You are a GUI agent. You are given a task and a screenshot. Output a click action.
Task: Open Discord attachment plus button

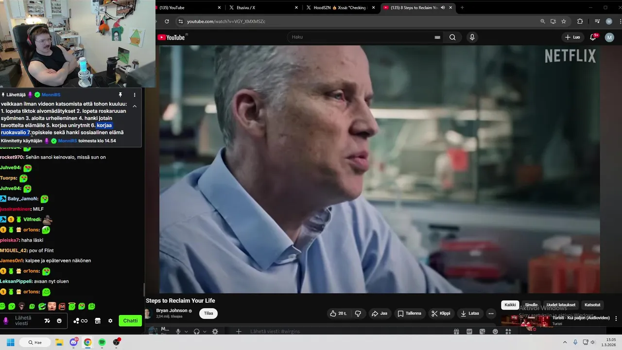(239, 332)
